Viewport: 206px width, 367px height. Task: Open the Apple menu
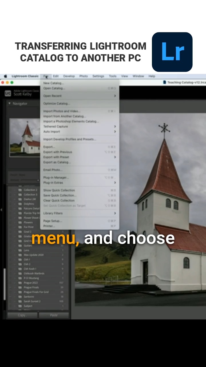[5, 76]
